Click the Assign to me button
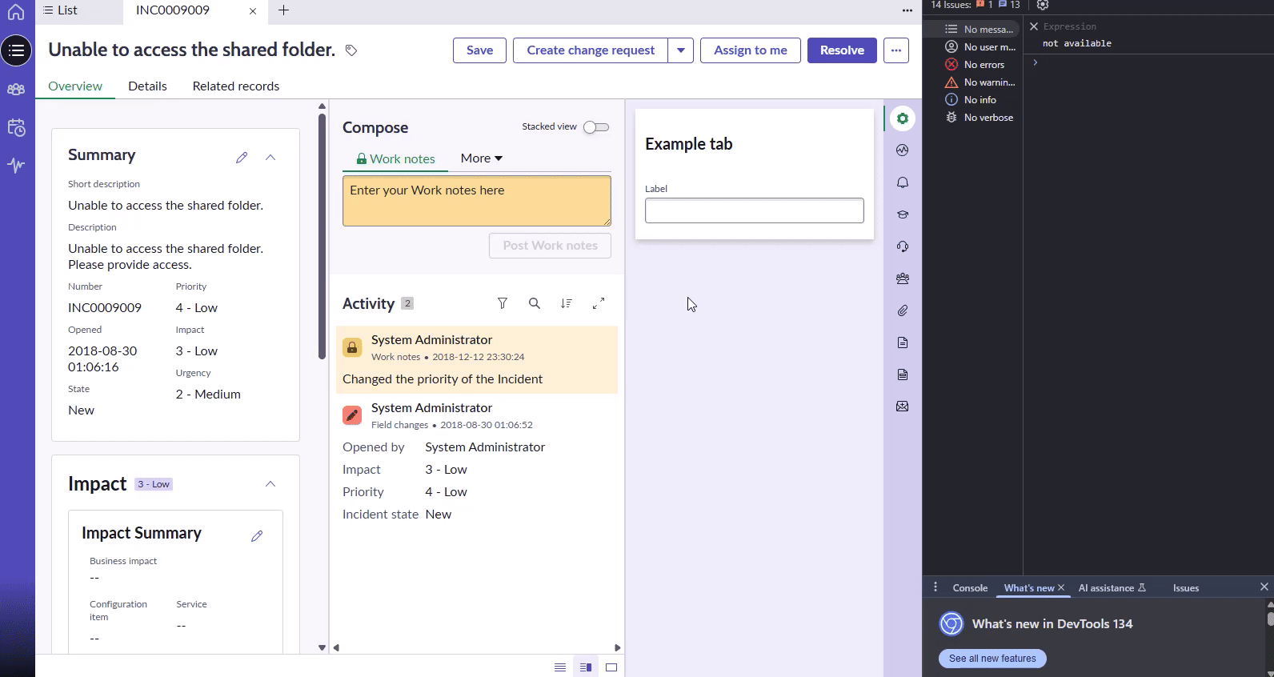The height and width of the screenshot is (677, 1274). pyautogui.click(x=750, y=50)
